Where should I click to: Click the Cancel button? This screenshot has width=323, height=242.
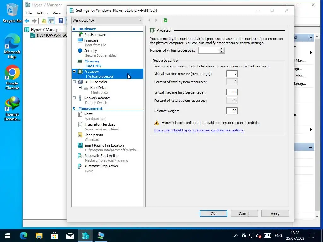tap(244, 214)
